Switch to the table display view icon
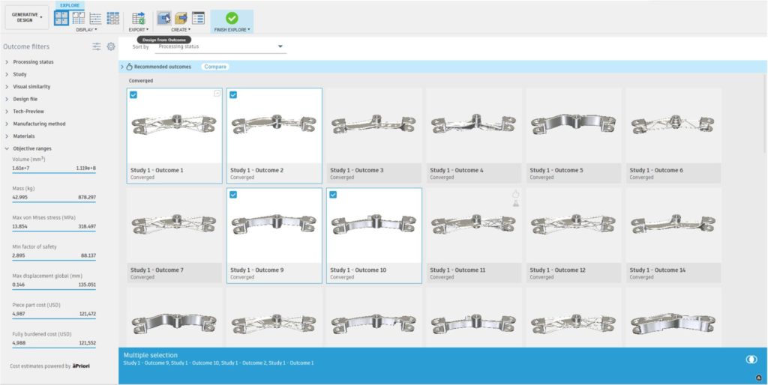The width and height of the screenshot is (768, 385). click(113, 18)
